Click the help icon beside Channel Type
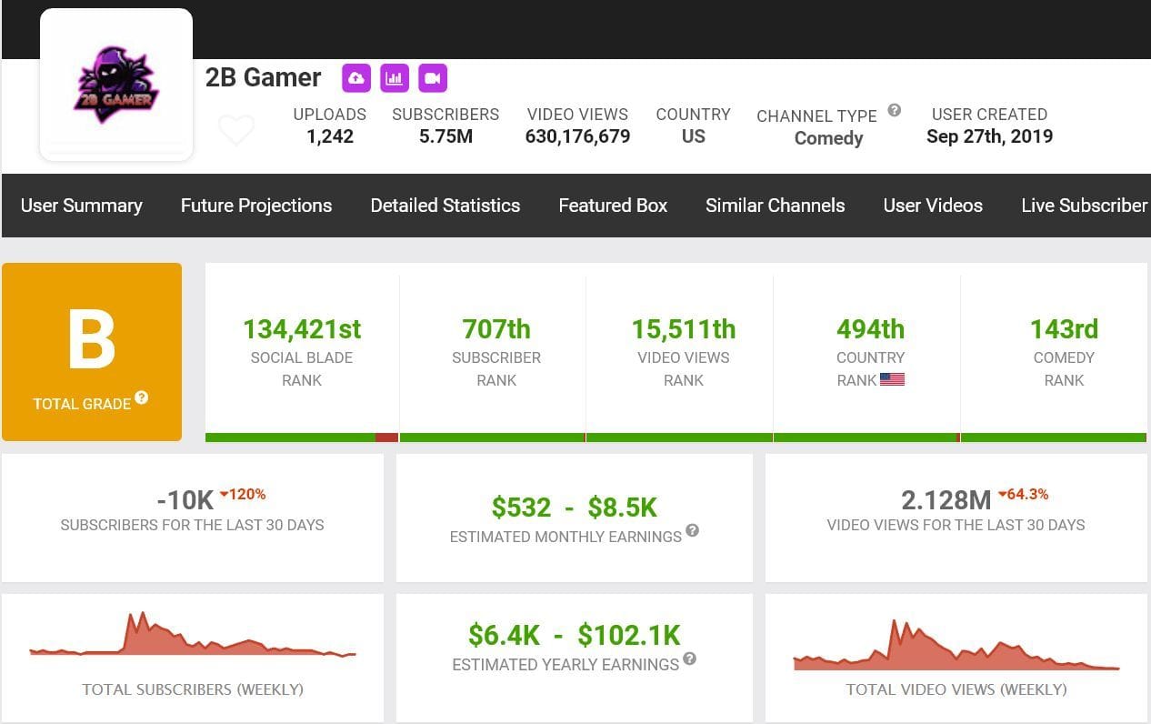 click(894, 110)
